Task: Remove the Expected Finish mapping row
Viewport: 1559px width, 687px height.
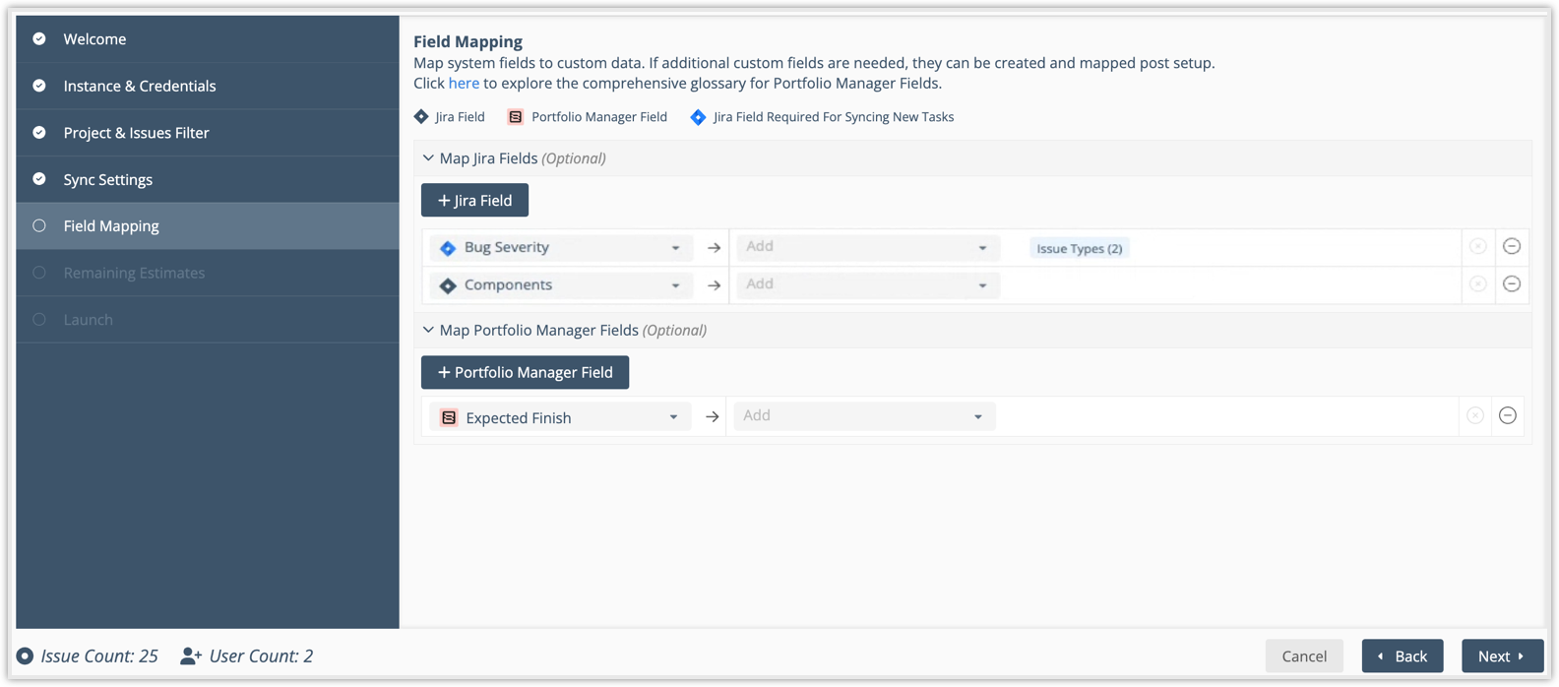Action: click(x=1507, y=416)
